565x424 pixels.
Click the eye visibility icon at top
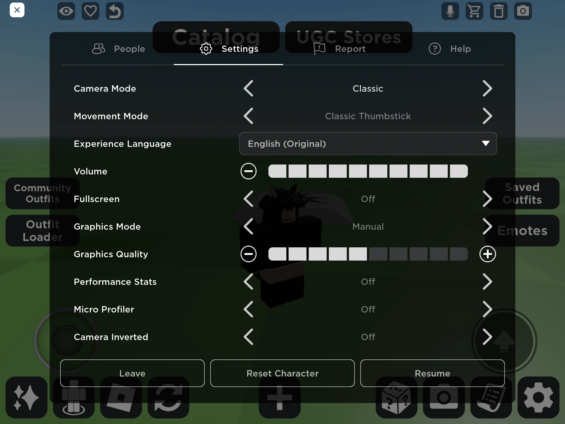point(66,11)
